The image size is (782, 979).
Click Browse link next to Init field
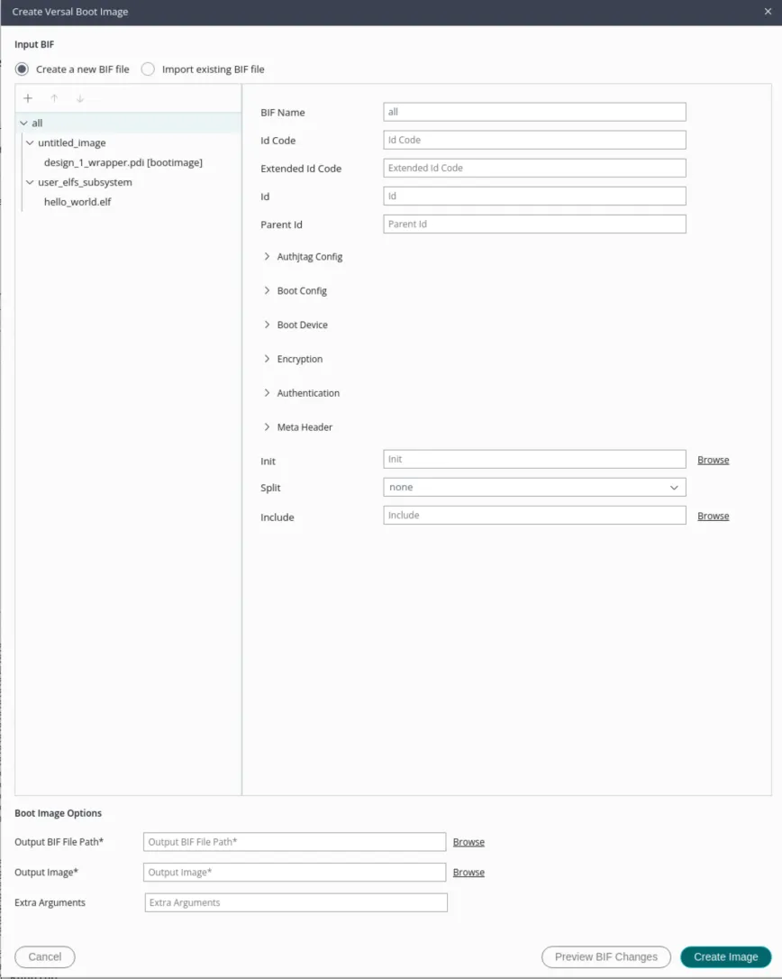(713, 461)
